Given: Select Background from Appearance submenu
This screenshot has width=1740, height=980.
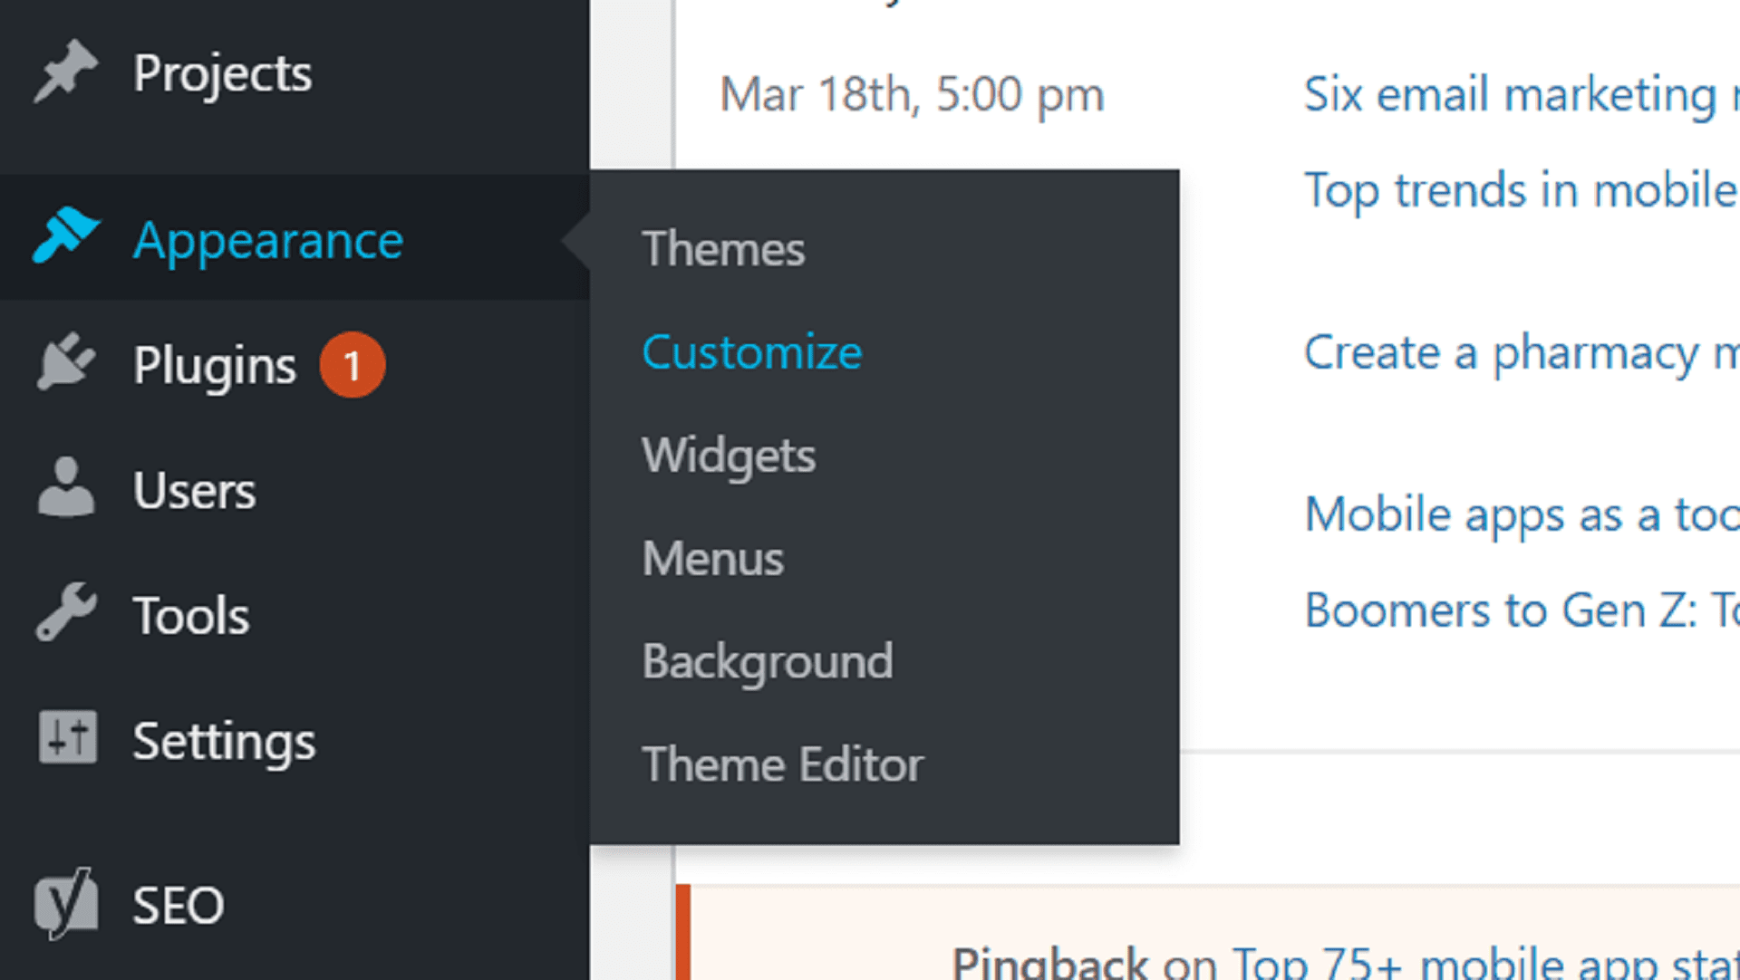Looking at the screenshot, I should 766,660.
